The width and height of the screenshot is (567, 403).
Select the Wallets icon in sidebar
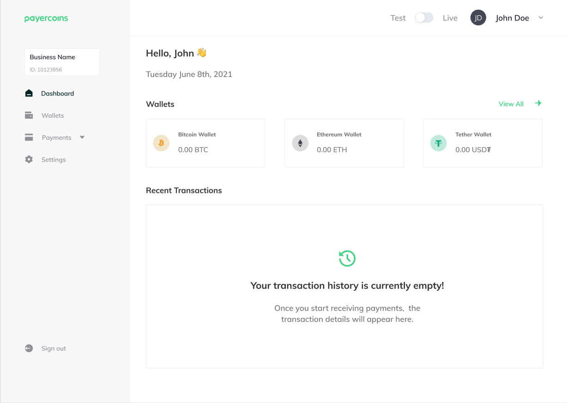(x=29, y=115)
